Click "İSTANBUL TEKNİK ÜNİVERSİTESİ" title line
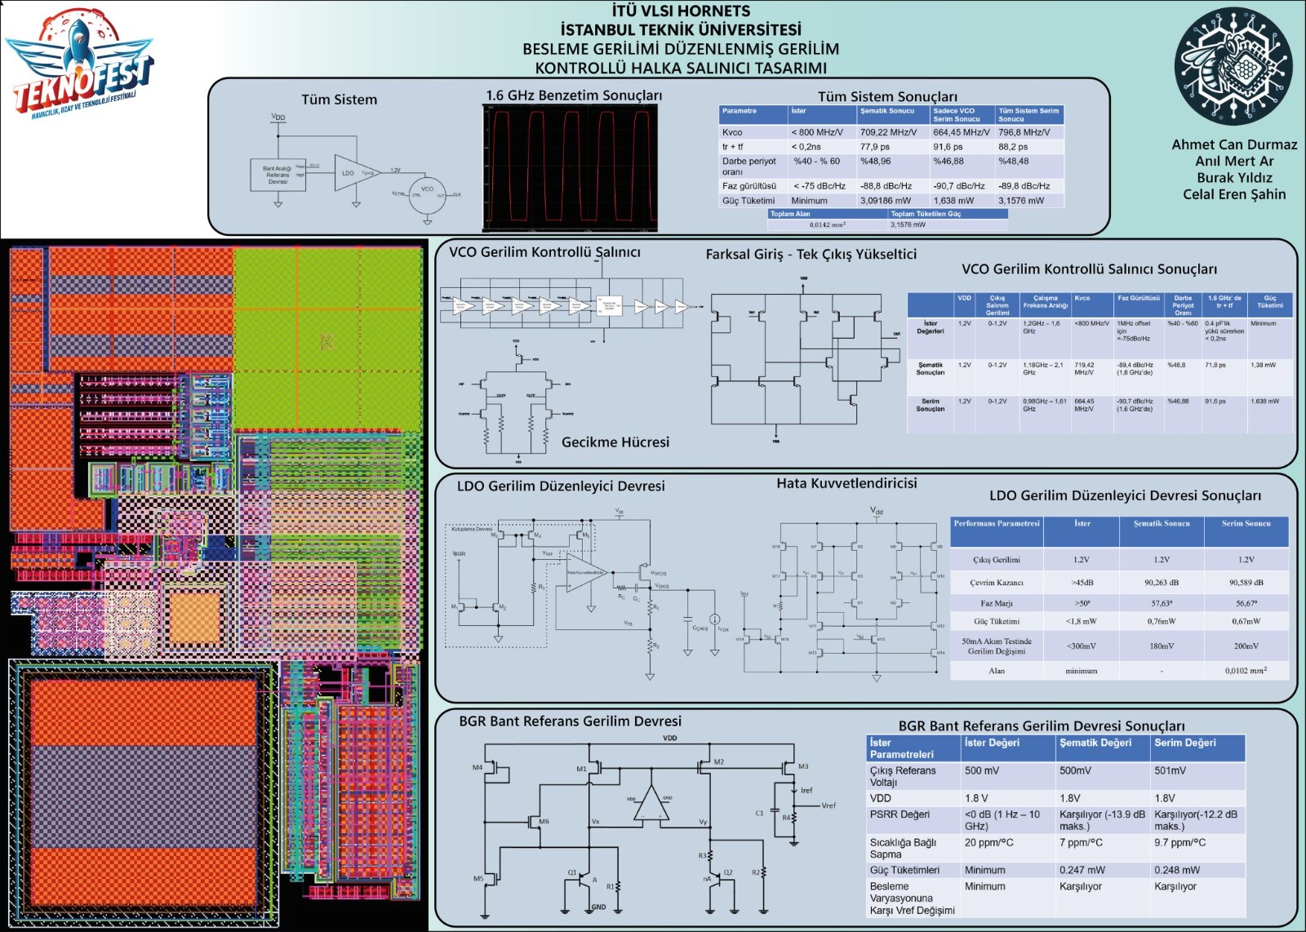This screenshot has height=932, width=1306. [x=681, y=29]
